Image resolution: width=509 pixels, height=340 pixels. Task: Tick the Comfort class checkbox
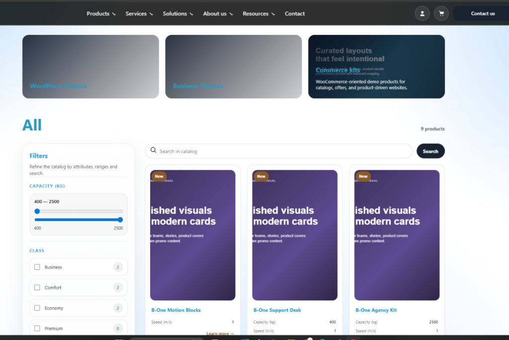(x=37, y=288)
